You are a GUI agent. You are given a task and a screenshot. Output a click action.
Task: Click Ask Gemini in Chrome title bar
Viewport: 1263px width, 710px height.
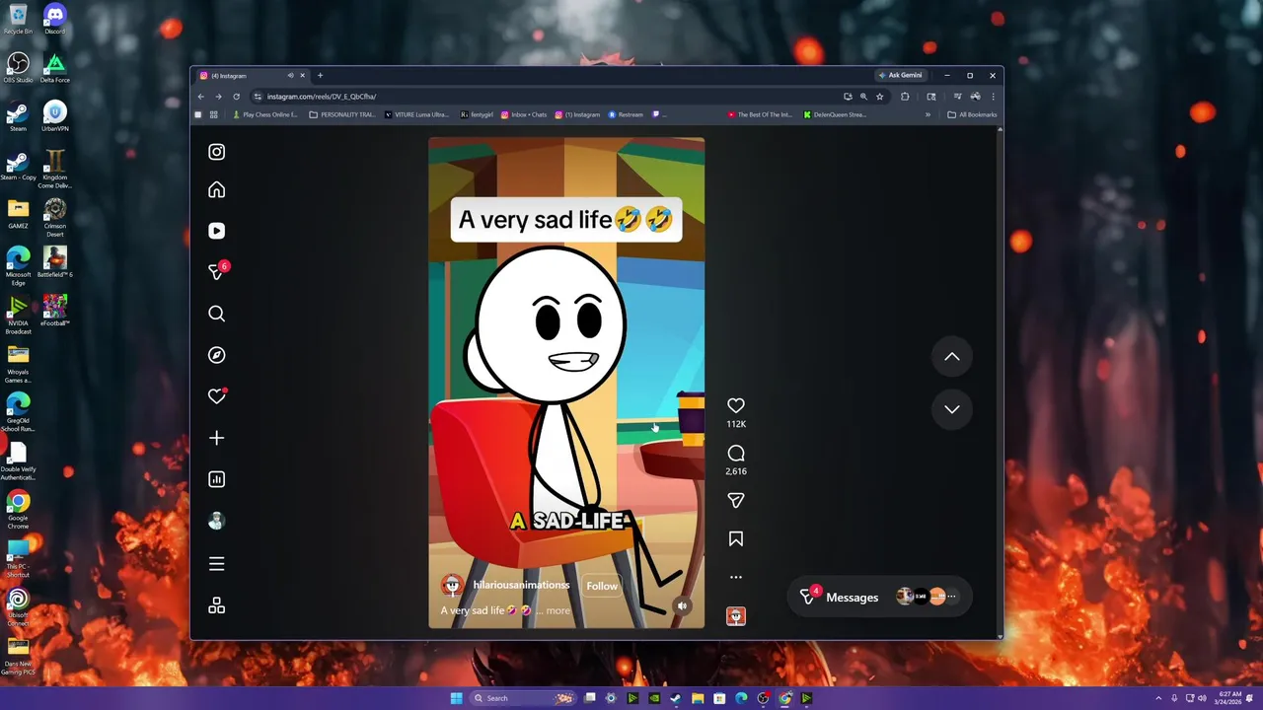coord(900,75)
